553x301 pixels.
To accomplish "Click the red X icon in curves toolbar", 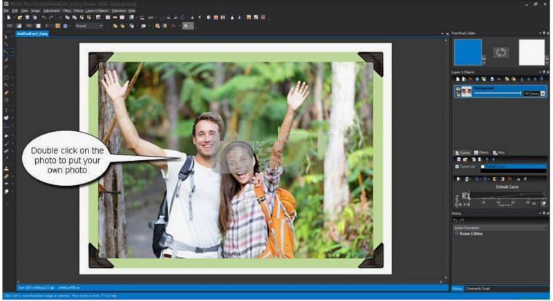I will point(509,179).
